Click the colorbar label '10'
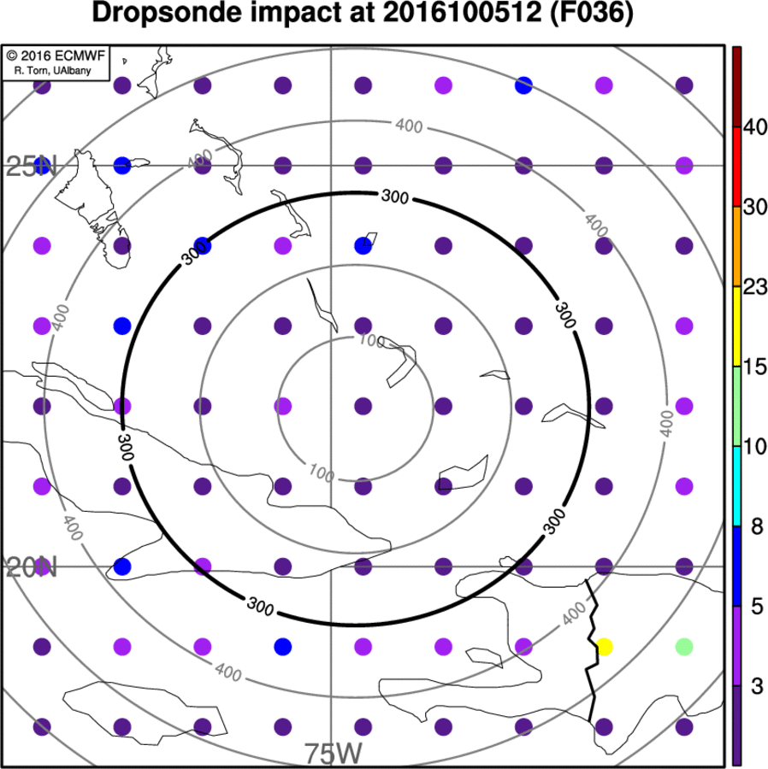768x769 pixels. click(755, 446)
